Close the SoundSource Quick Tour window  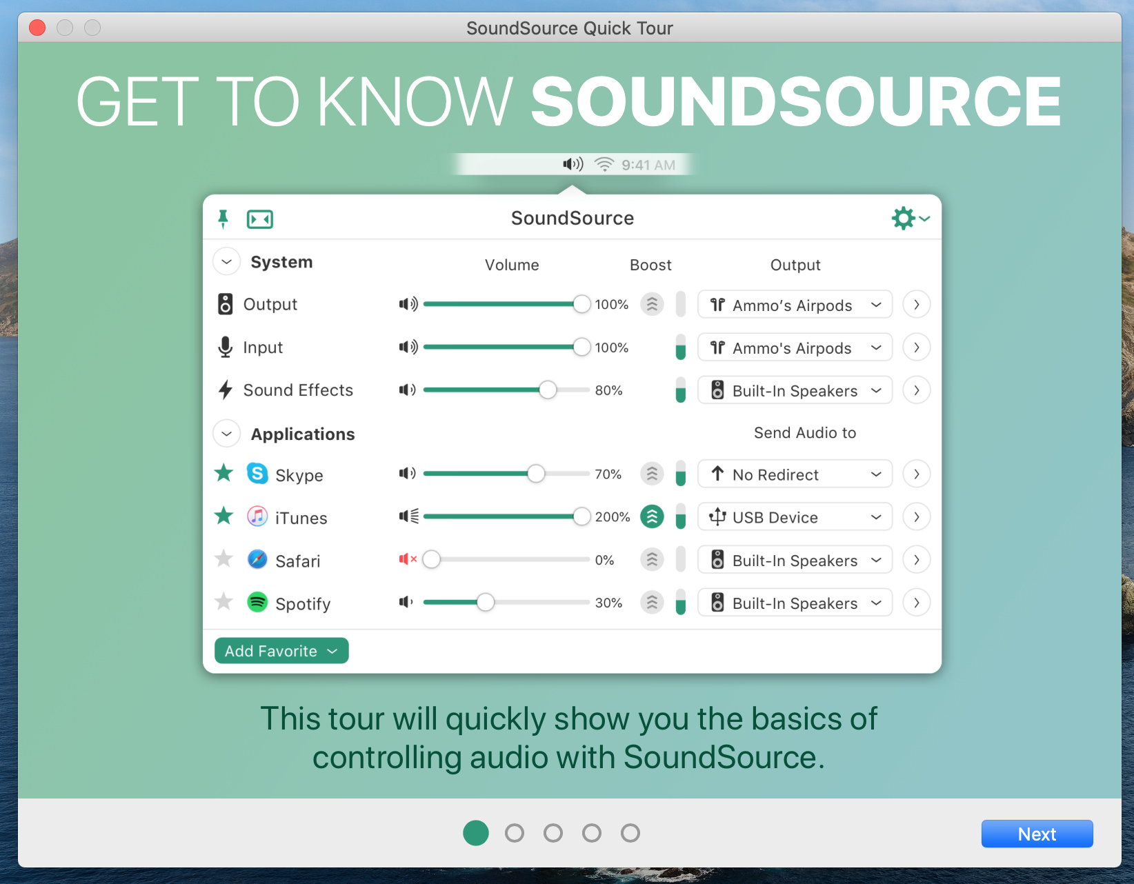[37, 28]
